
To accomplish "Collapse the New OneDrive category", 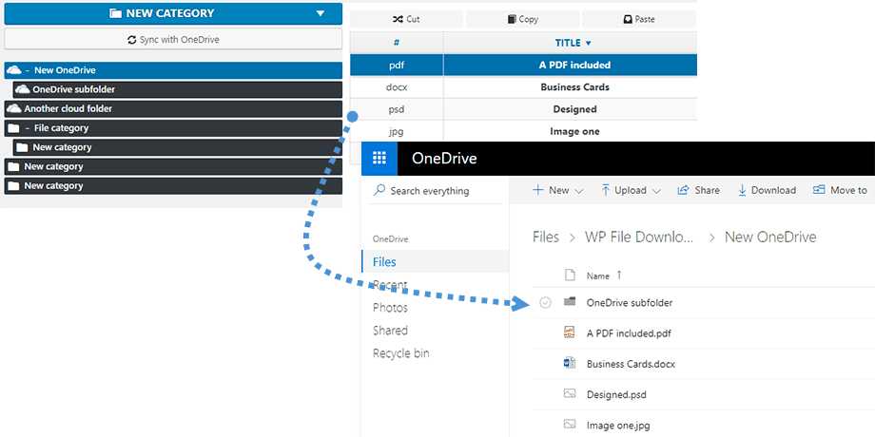I will [28, 70].
